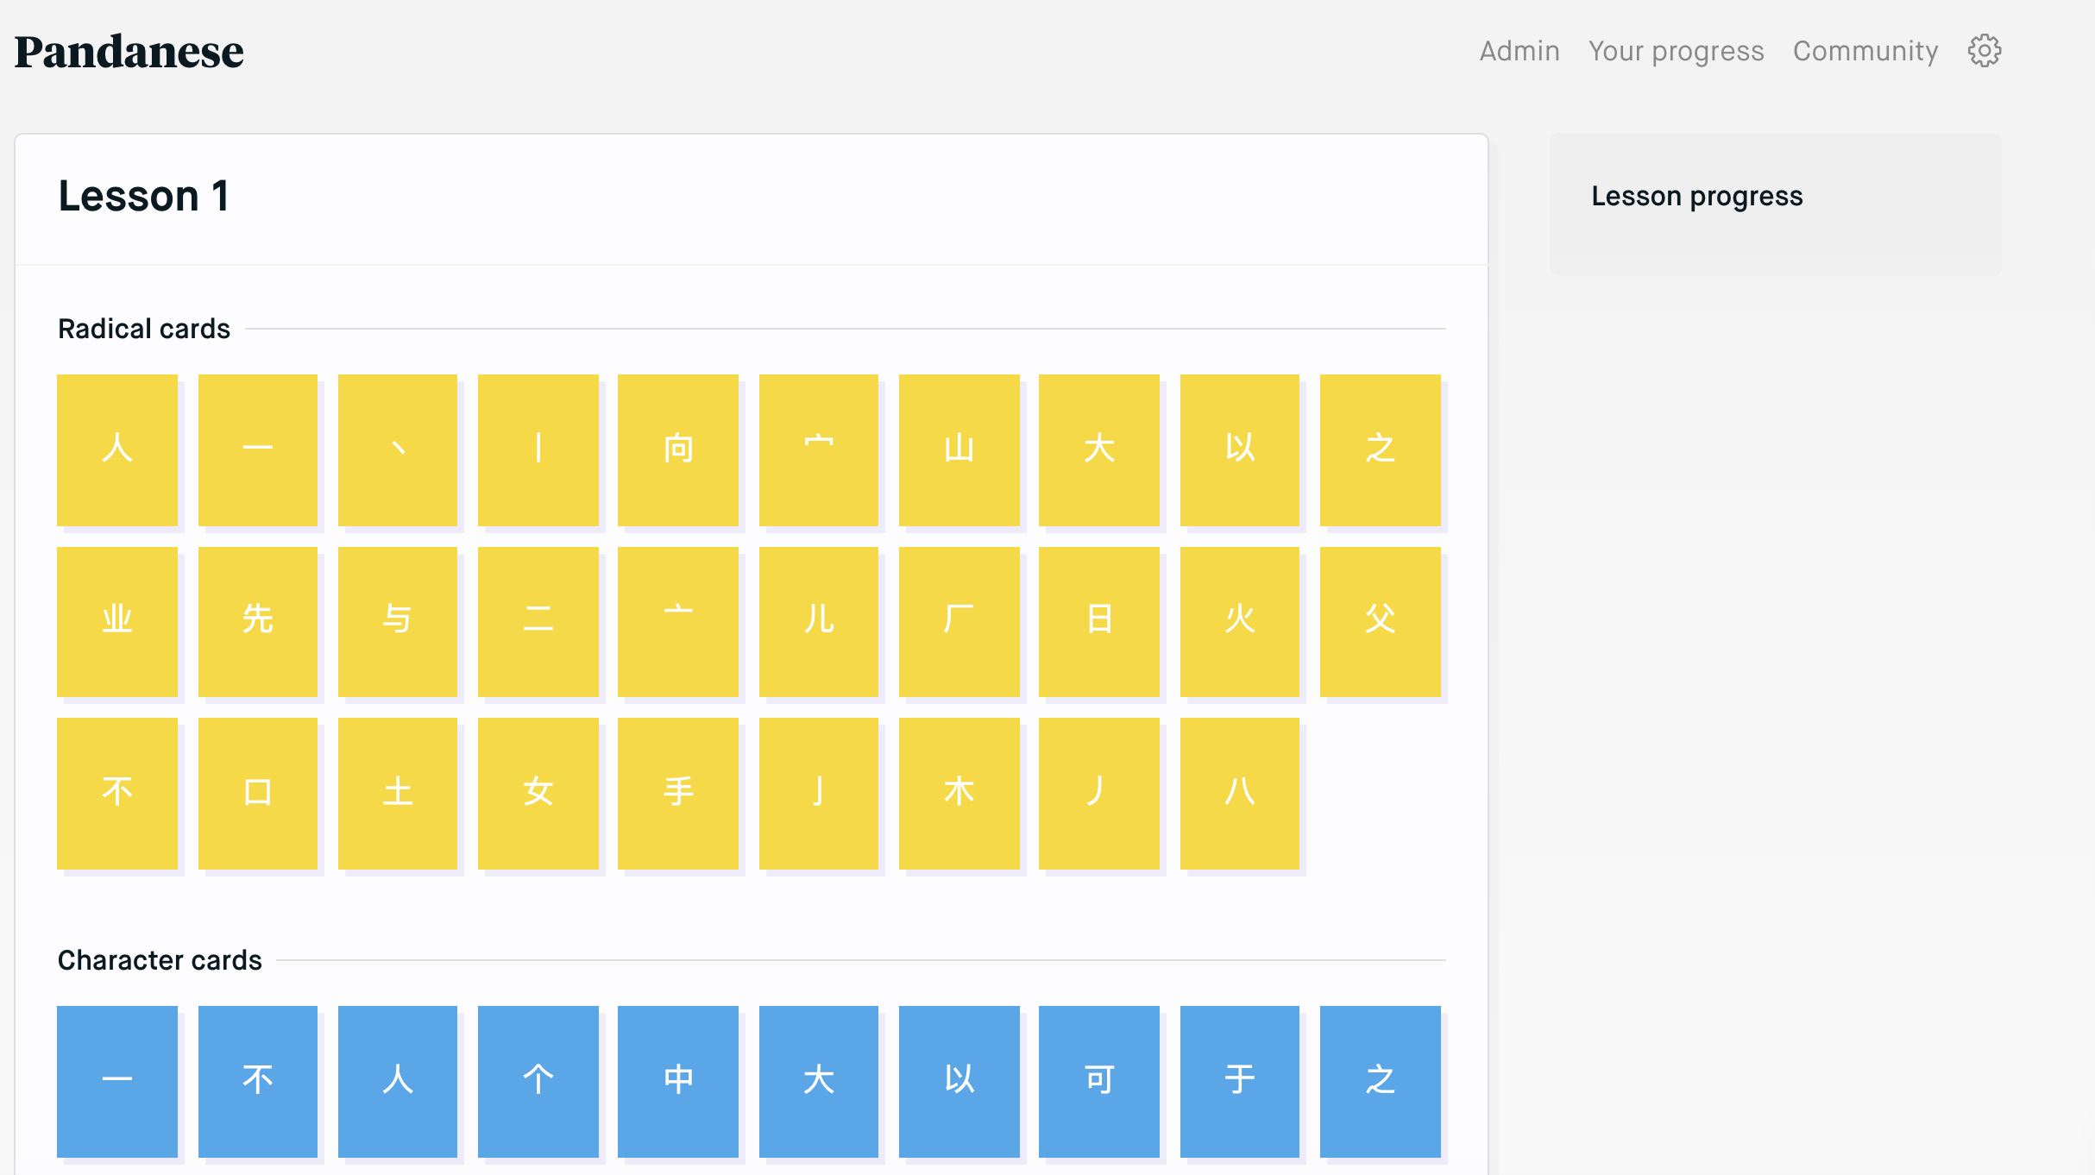The image size is (2095, 1175).
Task: Open the 中 blue character card
Action: [678, 1080]
